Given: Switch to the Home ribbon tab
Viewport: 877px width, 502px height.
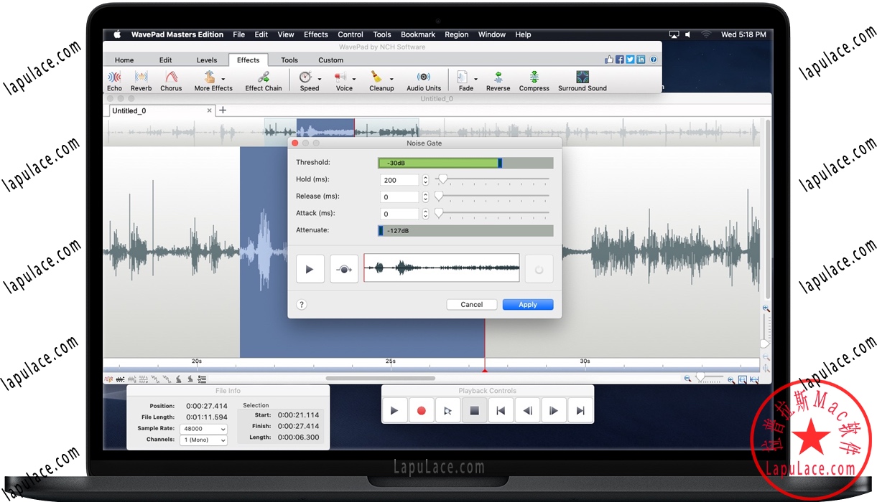Looking at the screenshot, I should (x=124, y=60).
